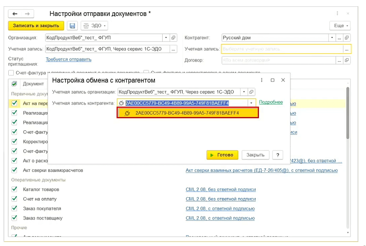Go back with the left arrow button
366x246 pixels.
click(15, 14)
